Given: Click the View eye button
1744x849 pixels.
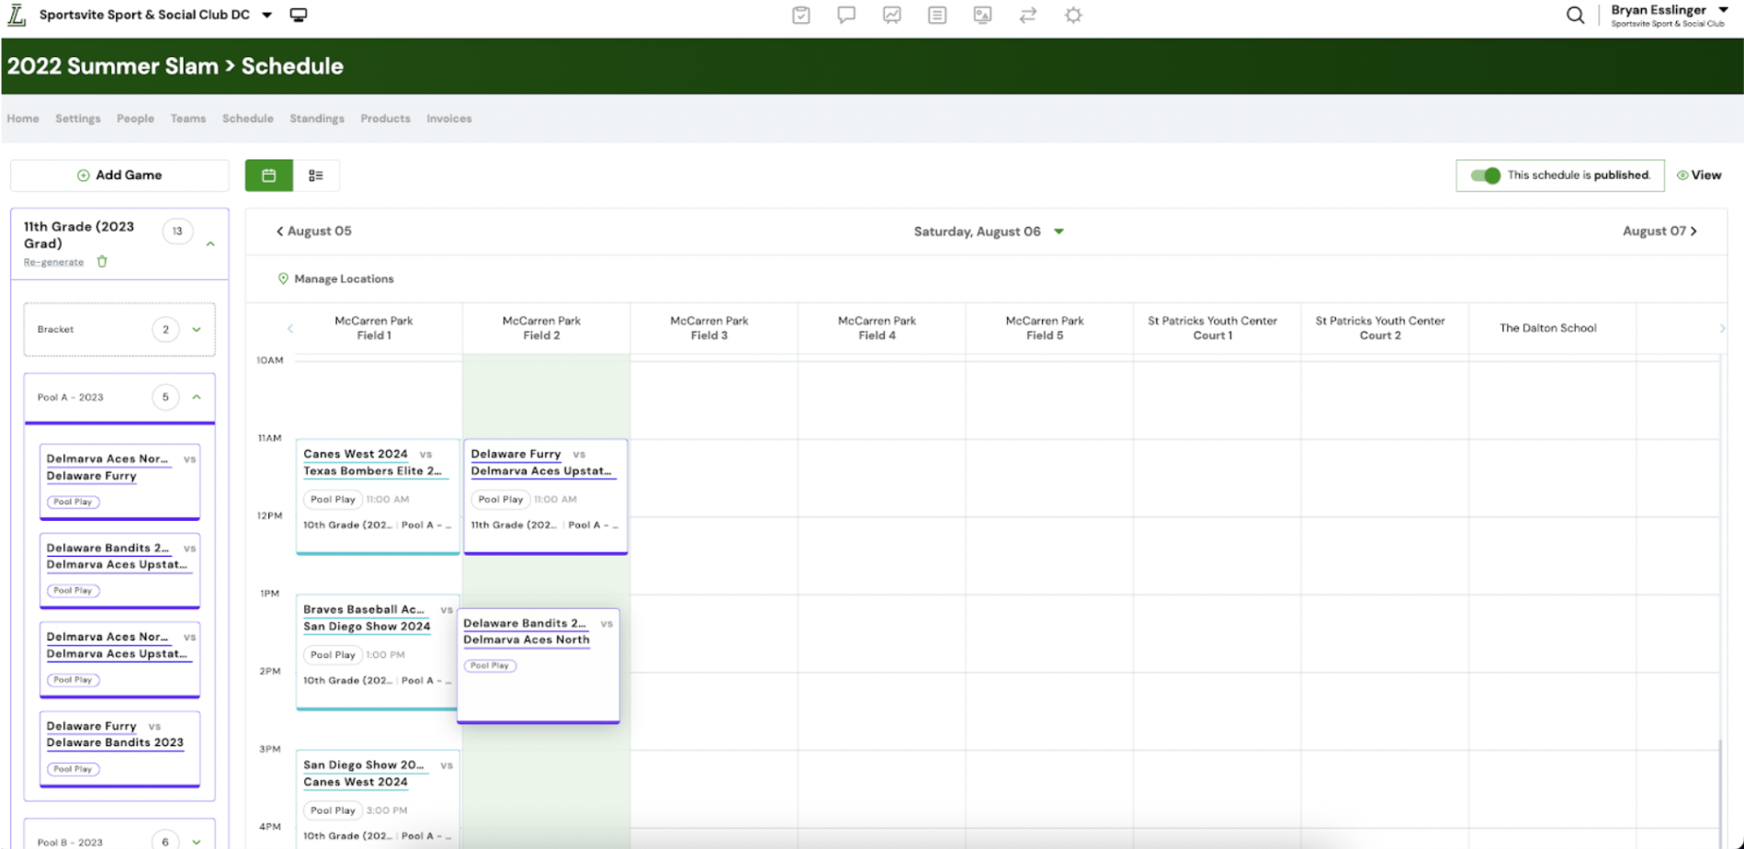Looking at the screenshot, I should click(1699, 175).
